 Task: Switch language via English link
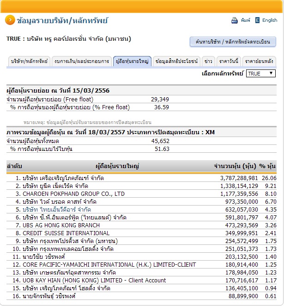point(270,20)
